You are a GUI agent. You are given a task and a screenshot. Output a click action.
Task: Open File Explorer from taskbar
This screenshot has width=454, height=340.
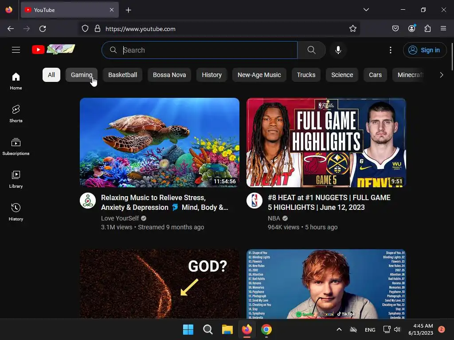coord(227,329)
